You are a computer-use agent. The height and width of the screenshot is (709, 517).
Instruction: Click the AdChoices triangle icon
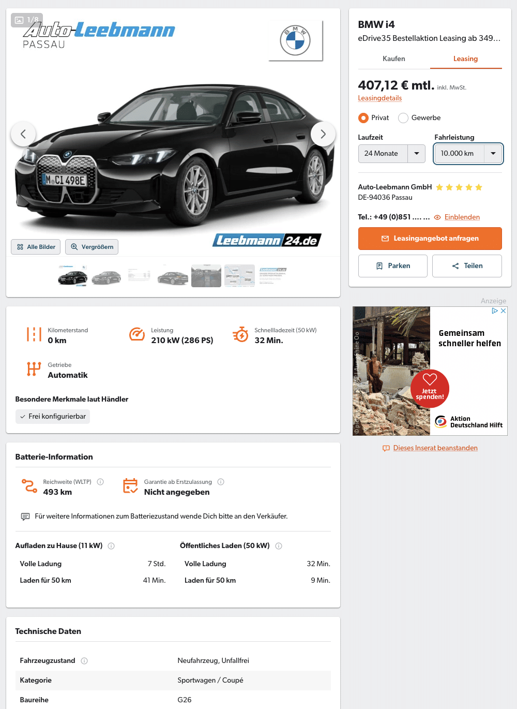point(495,311)
